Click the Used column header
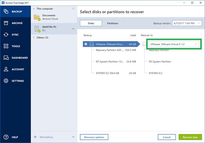 133,35
